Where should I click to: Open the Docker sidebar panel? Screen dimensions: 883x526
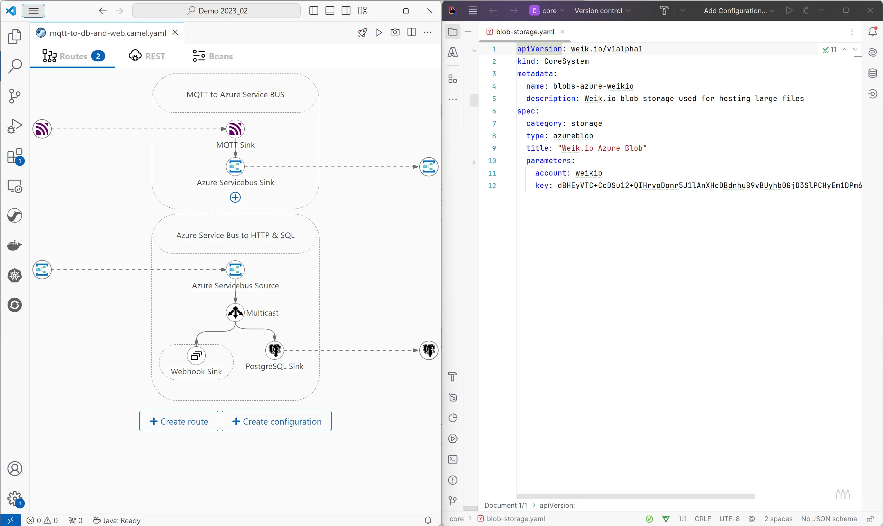pyautogui.click(x=14, y=245)
